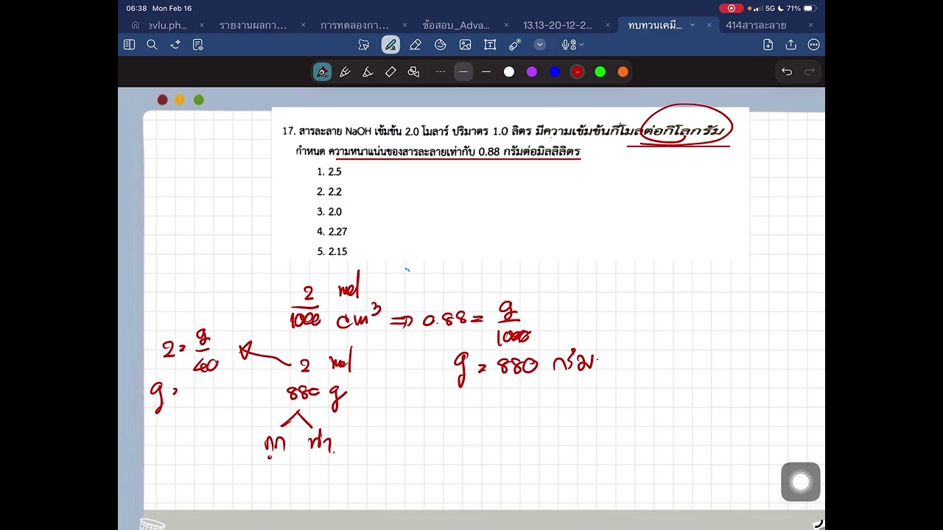Pick the white pen color

point(509,71)
